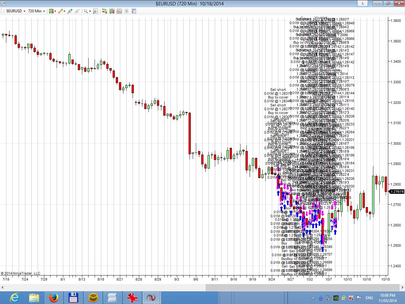
Task: Click the blue info tray icon
Action: click(x=321, y=298)
